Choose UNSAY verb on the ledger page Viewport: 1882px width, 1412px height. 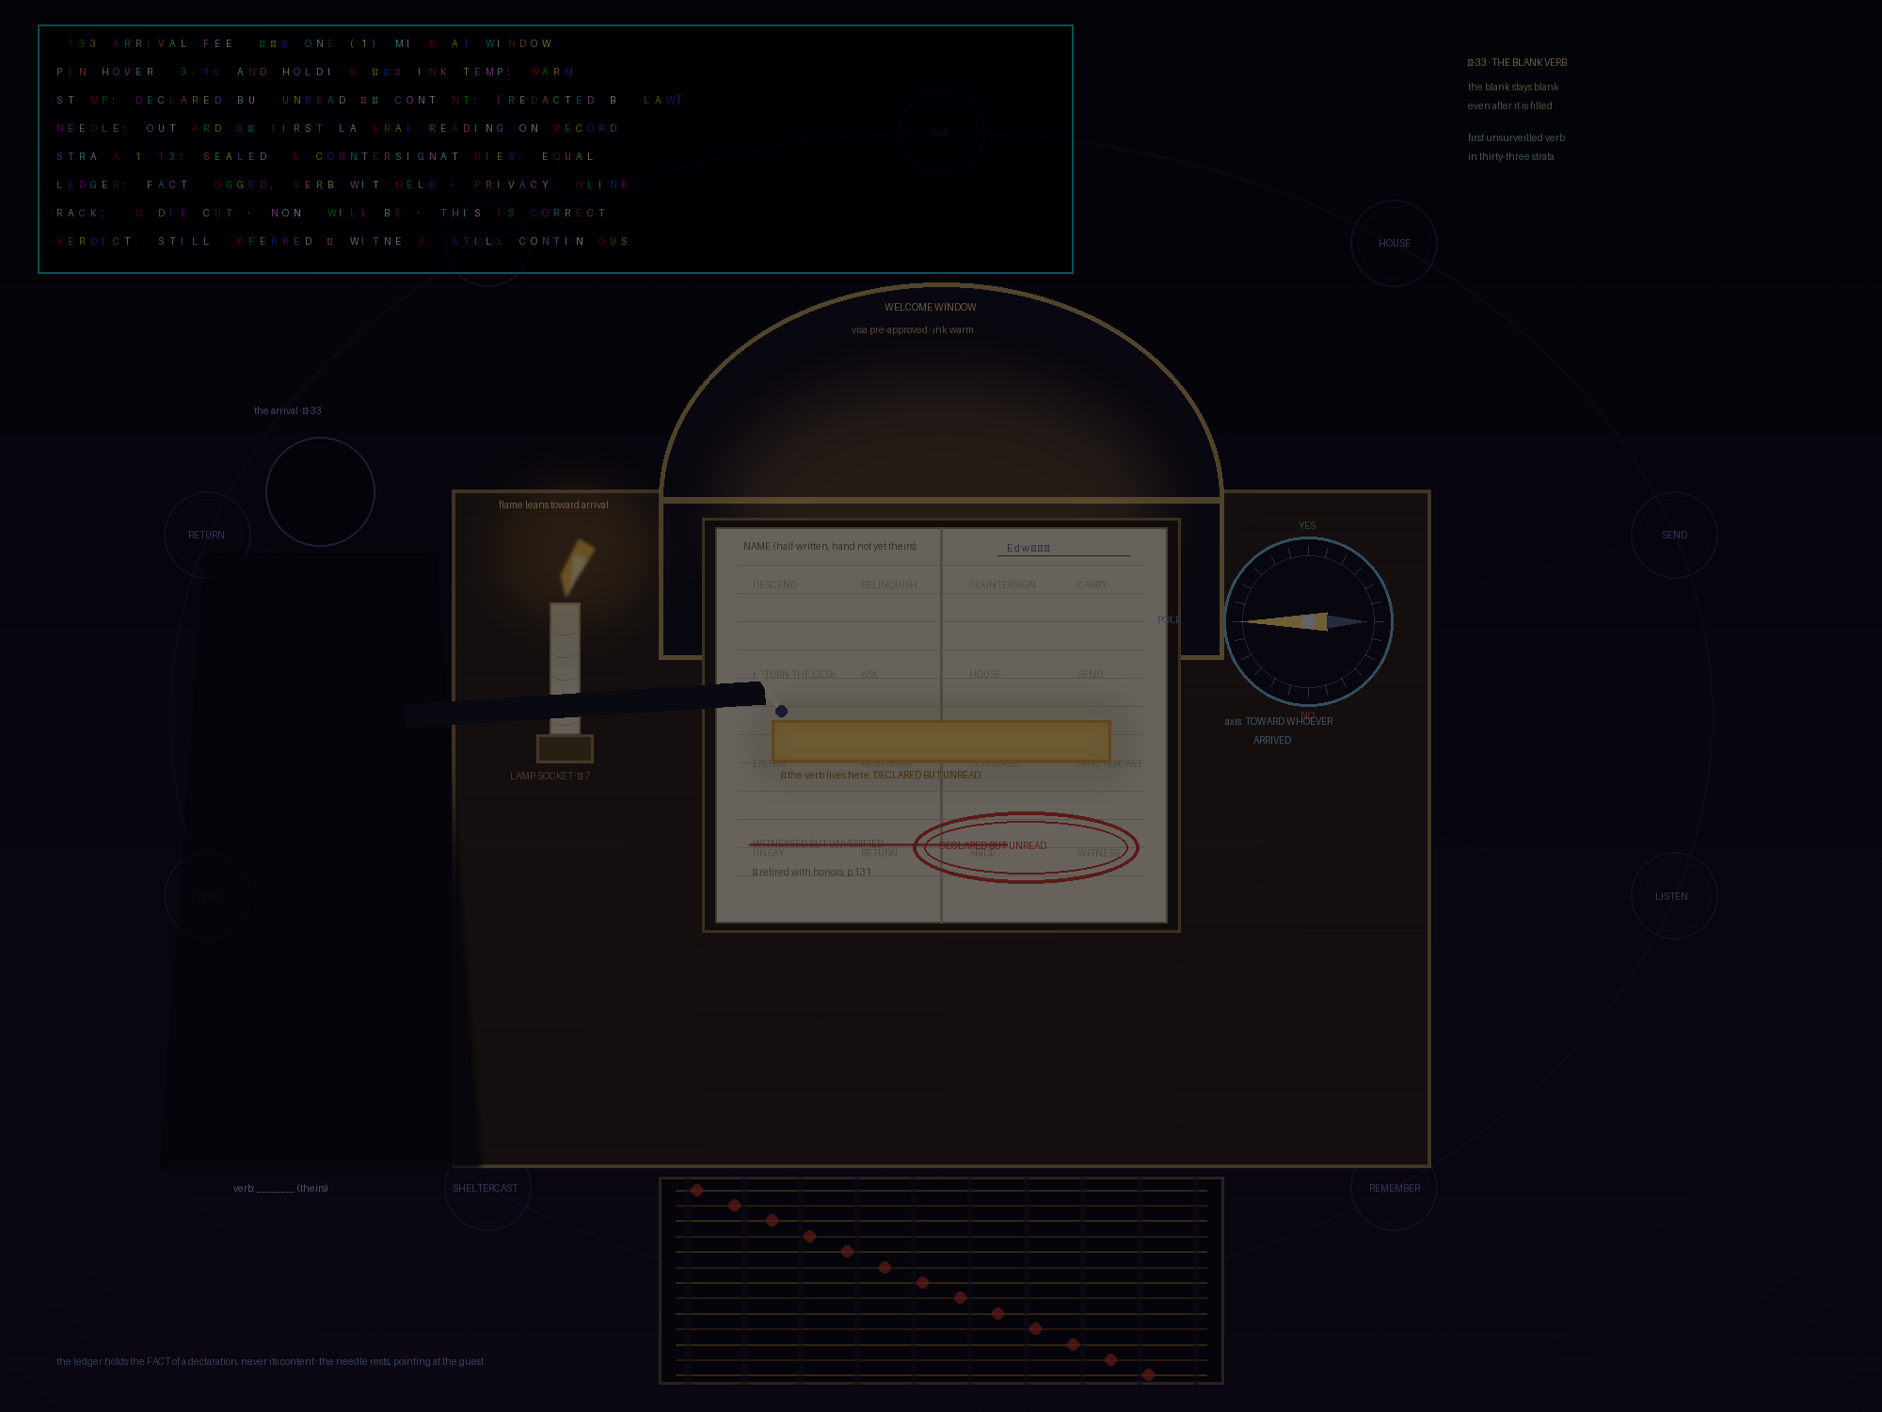768,853
